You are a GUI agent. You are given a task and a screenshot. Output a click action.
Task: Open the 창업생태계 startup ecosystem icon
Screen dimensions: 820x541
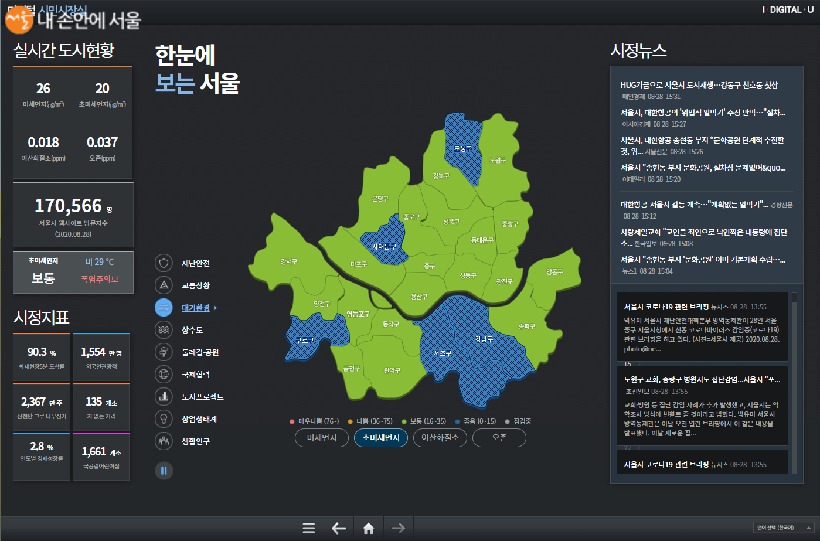click(164, 418)
